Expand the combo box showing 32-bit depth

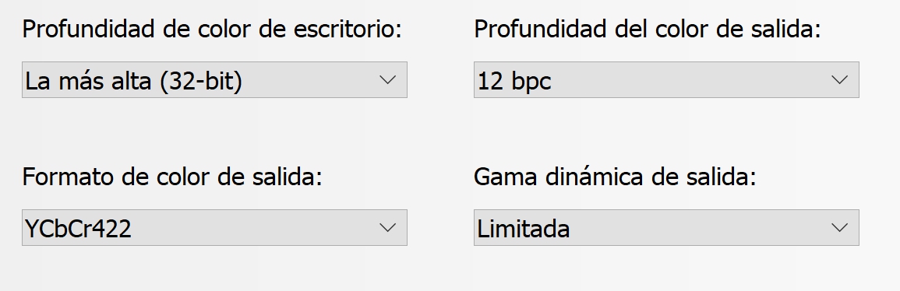(x=214, y=79)
